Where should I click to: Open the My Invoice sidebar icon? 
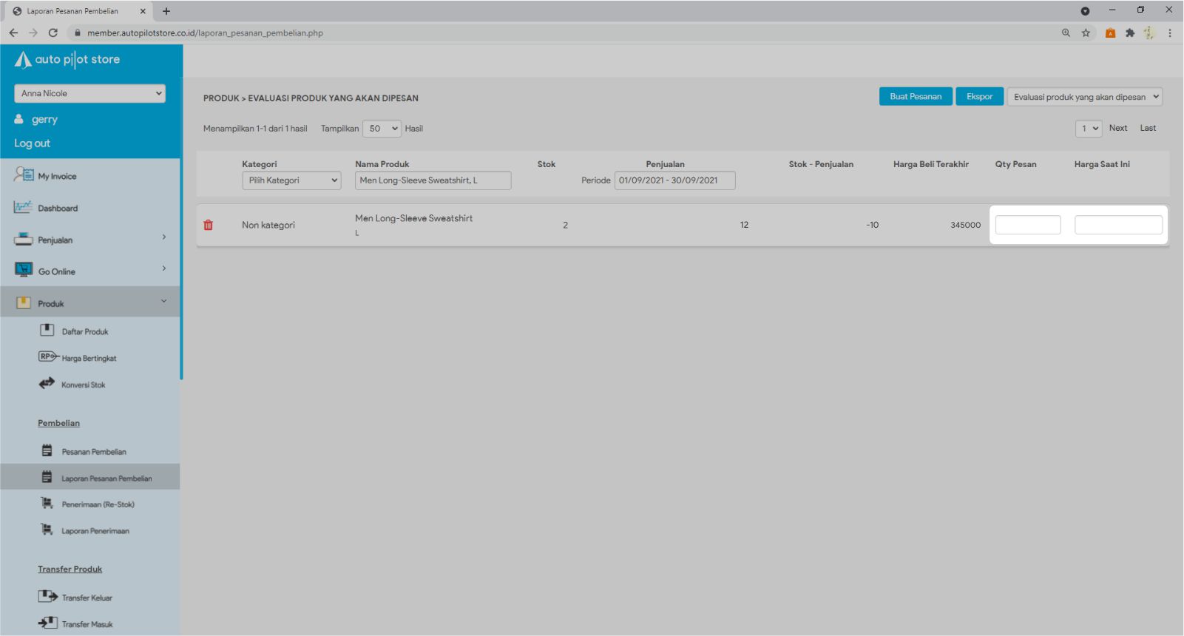[x=24, y=175]
